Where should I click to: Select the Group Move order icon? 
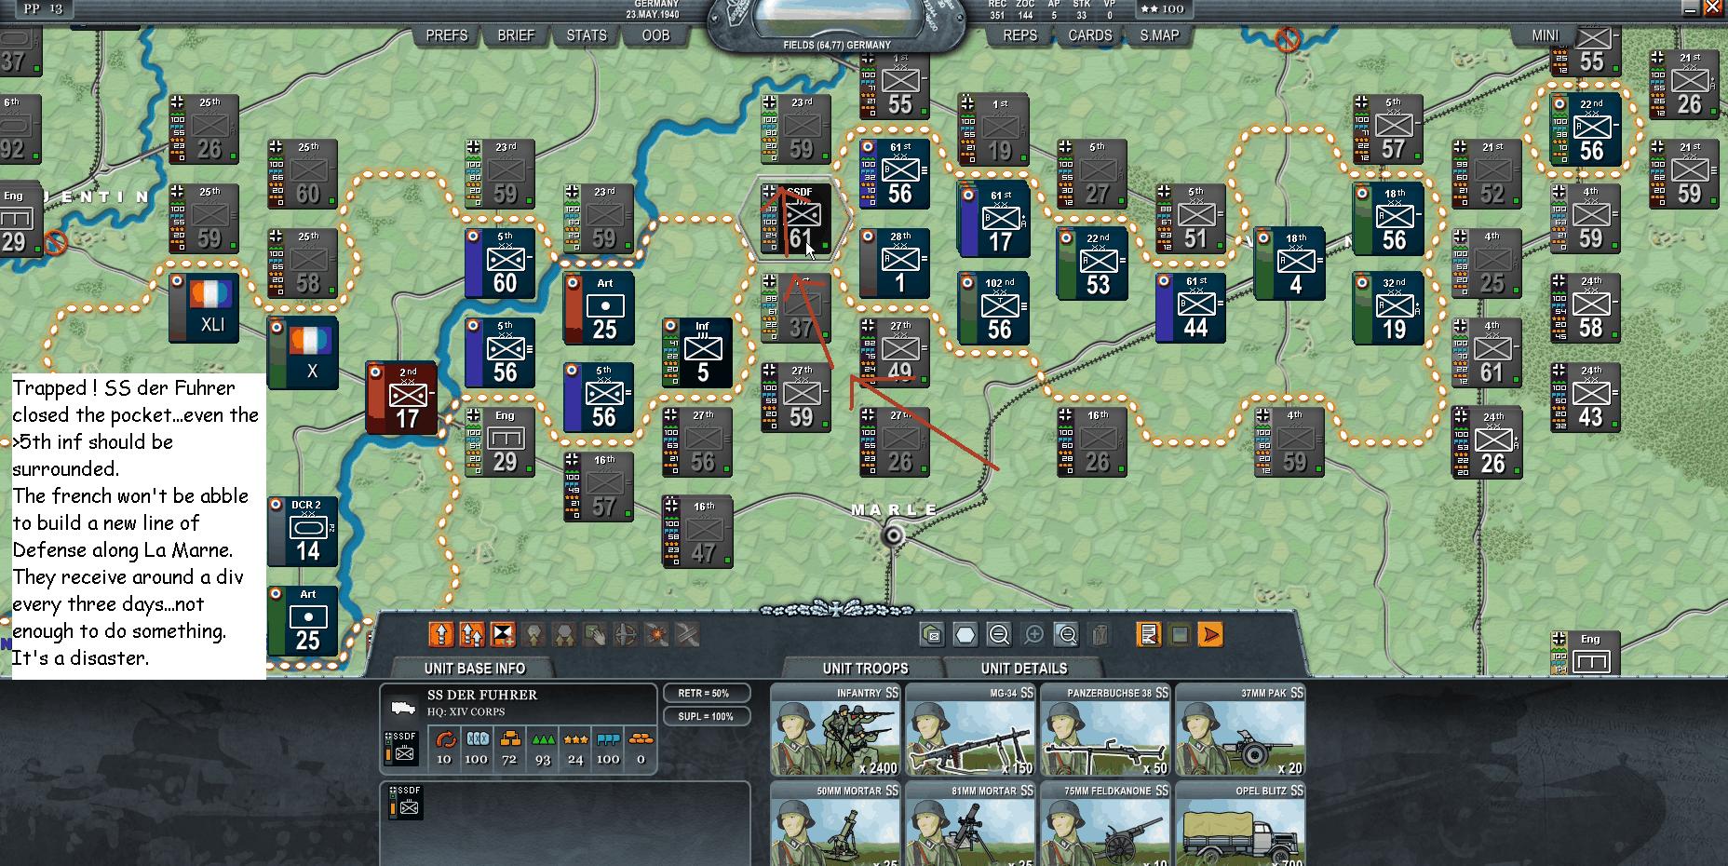pyautogui.click(x=471, y=635)
